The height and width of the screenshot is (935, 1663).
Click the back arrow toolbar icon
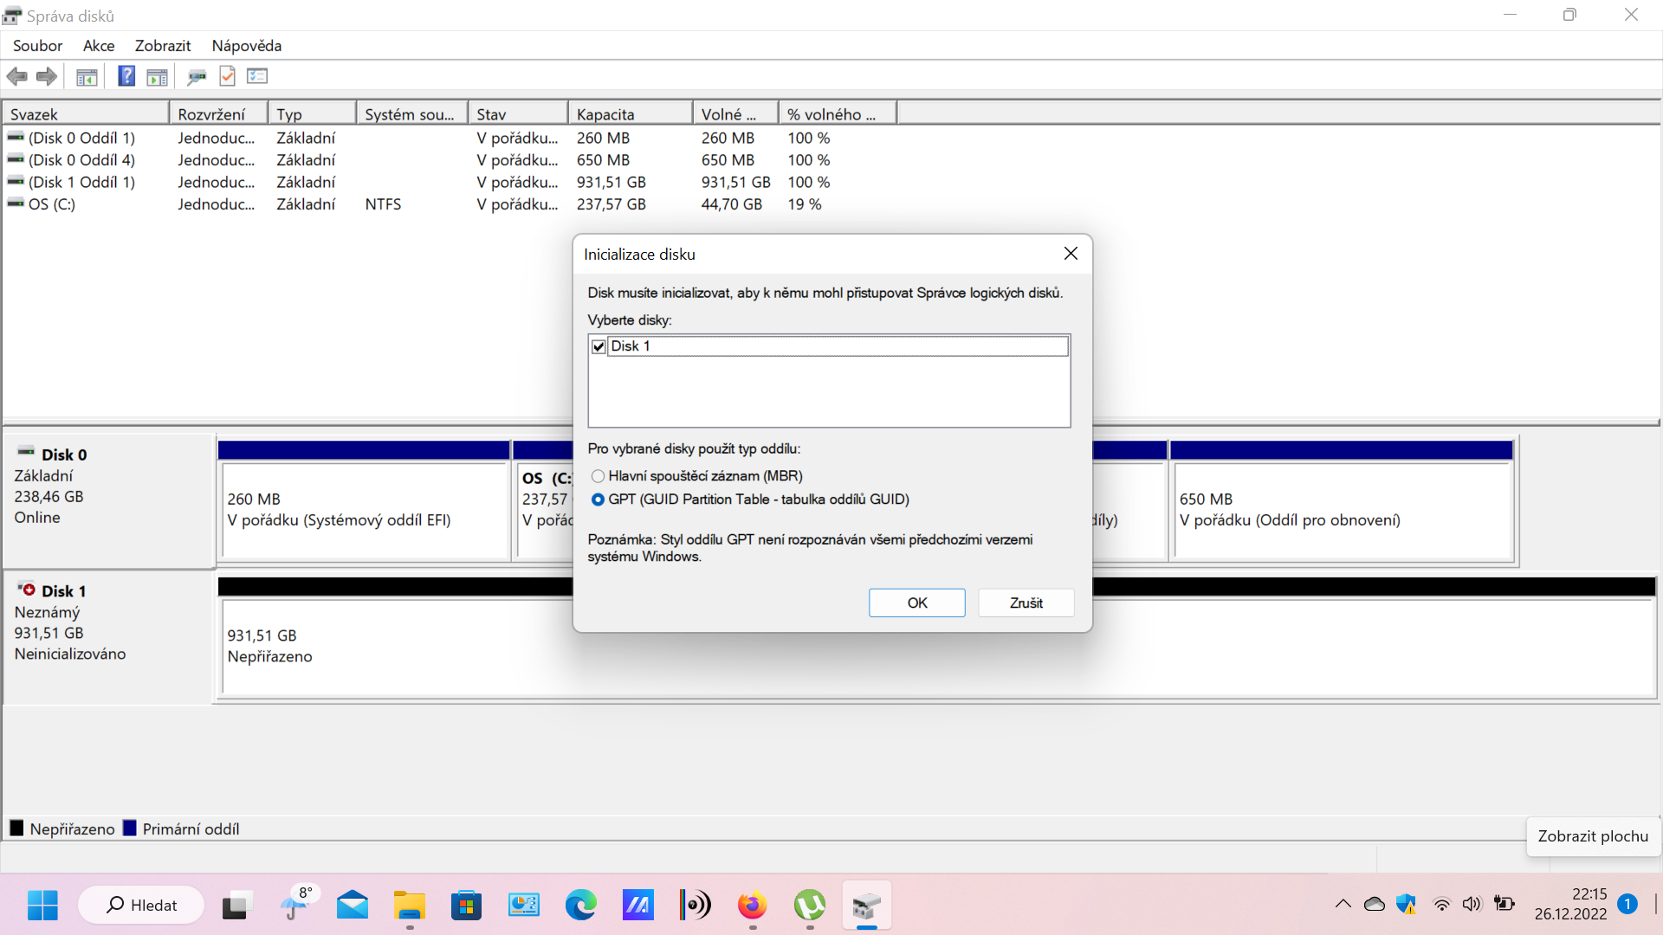coord(16,77)
